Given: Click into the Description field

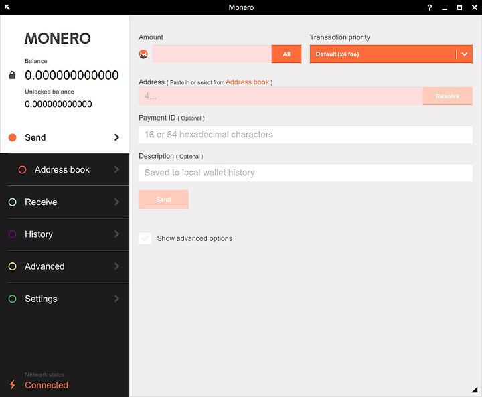Looking at the screenshot, I should [305, 173].
